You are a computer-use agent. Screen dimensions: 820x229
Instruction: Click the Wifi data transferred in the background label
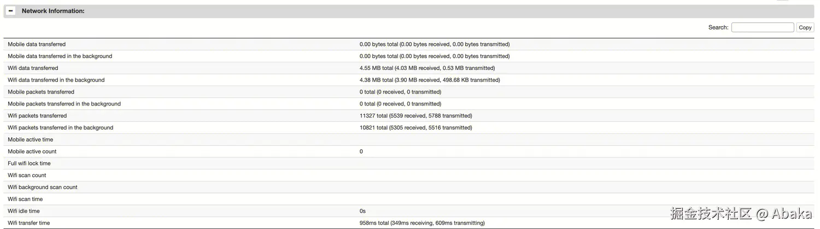[x=56, y=80]
